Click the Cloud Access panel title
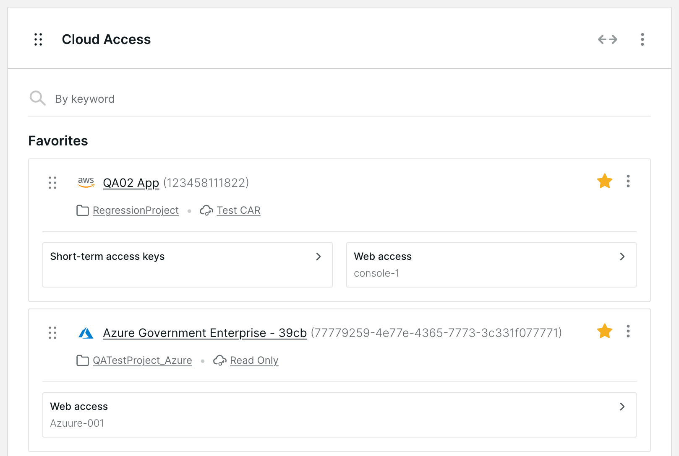Viewport: 679px width, 456px height. click(x=106, y=39)
